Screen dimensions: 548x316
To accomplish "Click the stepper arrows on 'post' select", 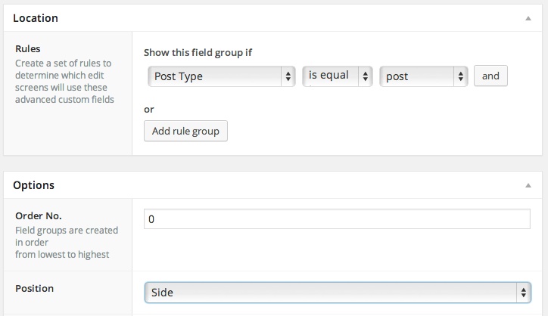I will click(x=461, y=76).
